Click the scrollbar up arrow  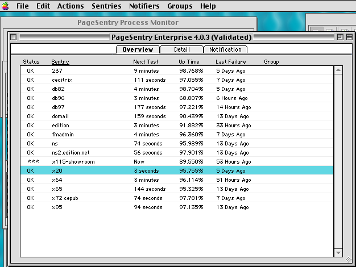(x=338, y=70)
